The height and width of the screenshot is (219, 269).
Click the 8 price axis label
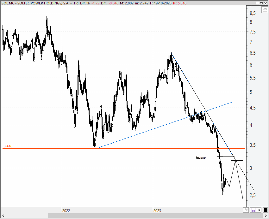pyautogui.click(x=251, y=22)
